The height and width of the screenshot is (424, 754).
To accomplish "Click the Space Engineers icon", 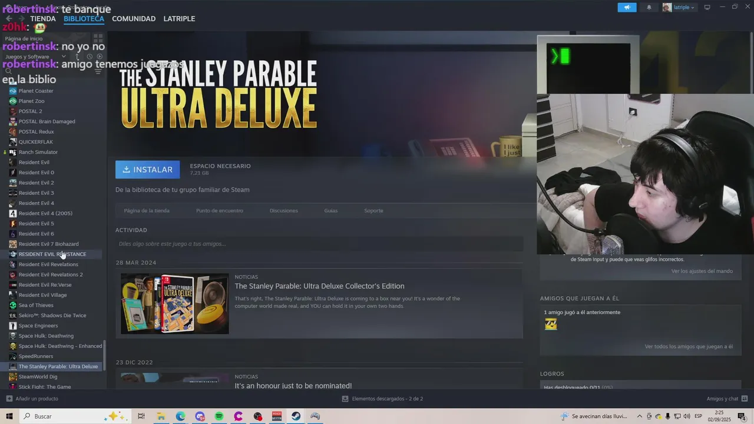I will pyautogui.click(x=13, y=326).
